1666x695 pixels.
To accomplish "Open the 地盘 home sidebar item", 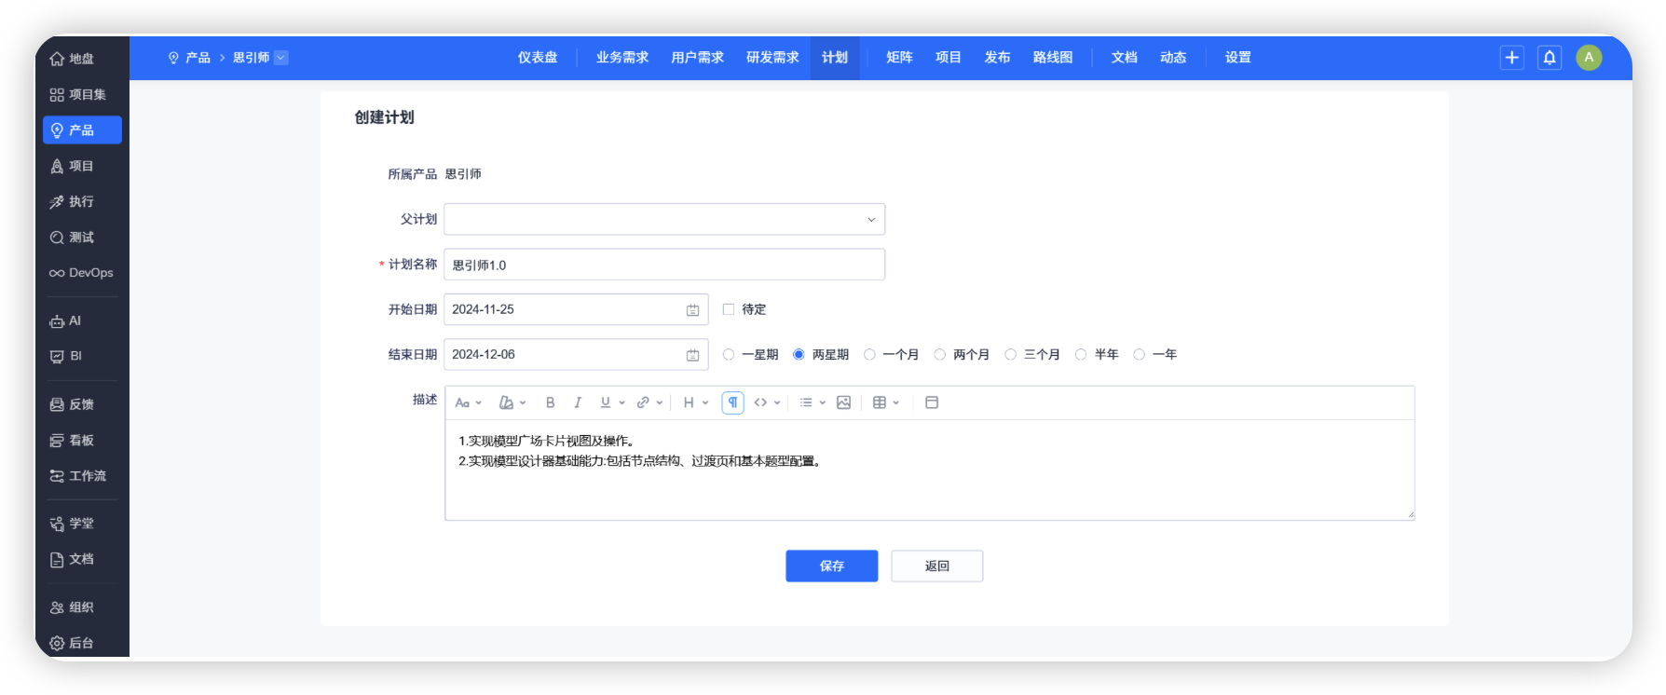I will tap(73, 59).
